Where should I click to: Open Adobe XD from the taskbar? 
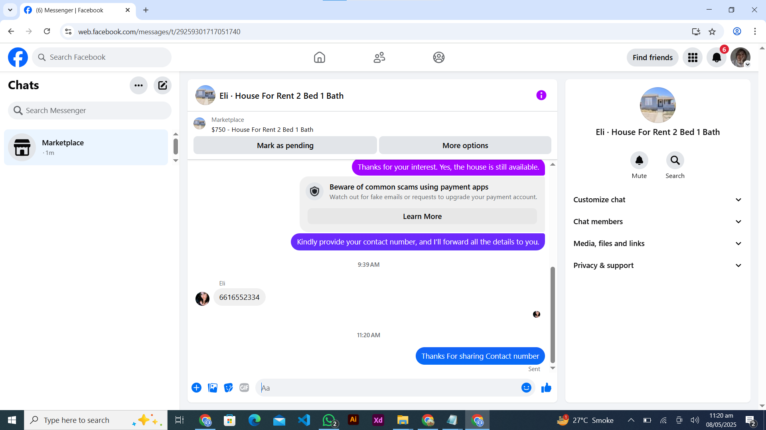point(378,420)
